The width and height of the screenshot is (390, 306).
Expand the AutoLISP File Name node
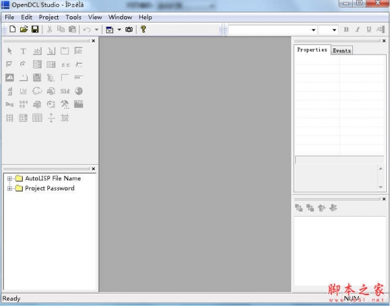[x=10, y=178]
